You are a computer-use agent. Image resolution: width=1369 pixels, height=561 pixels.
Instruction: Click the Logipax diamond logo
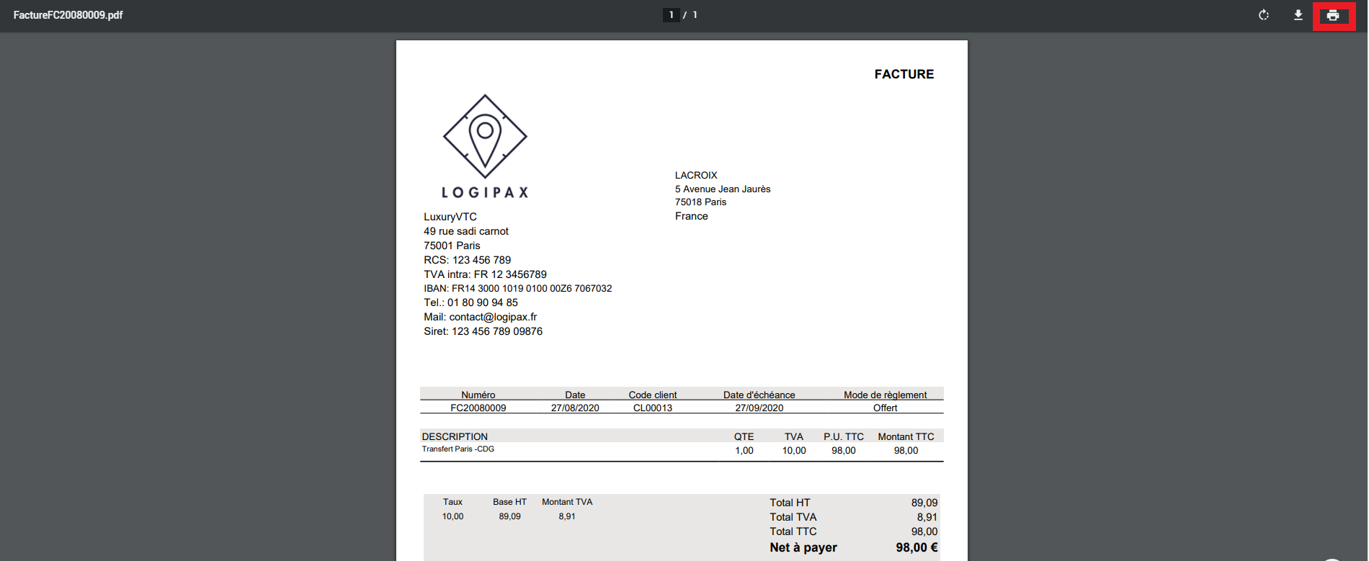pos(485,136)
